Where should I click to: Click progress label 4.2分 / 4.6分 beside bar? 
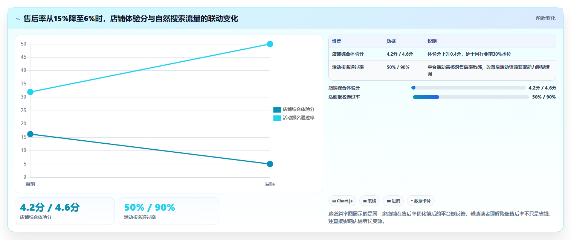point(542,88)
